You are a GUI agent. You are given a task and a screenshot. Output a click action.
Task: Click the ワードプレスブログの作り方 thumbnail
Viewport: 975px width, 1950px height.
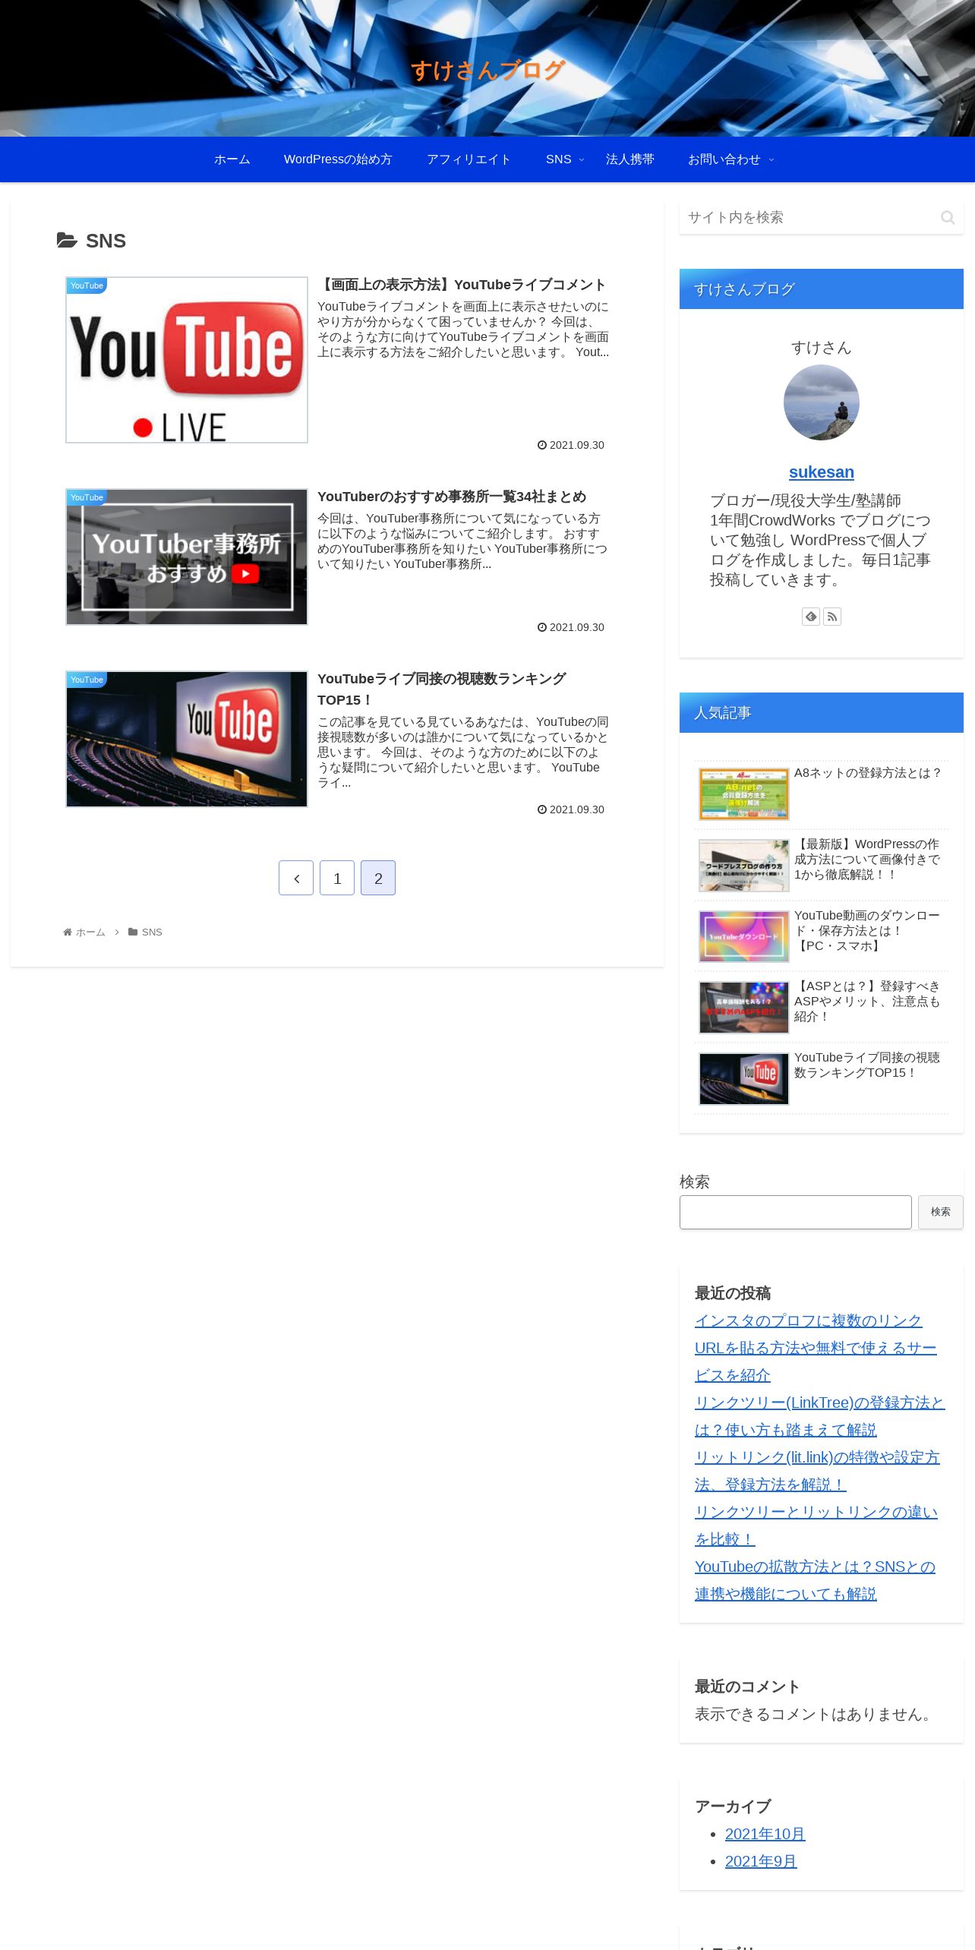click(744, 866)
